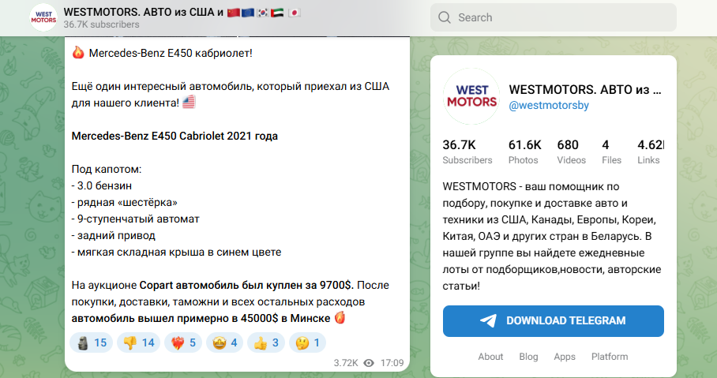
Task: Click the bold line 'Mercedes-Benz E450 Cabriolet 2021 года'
Action: tap(175, 137)
